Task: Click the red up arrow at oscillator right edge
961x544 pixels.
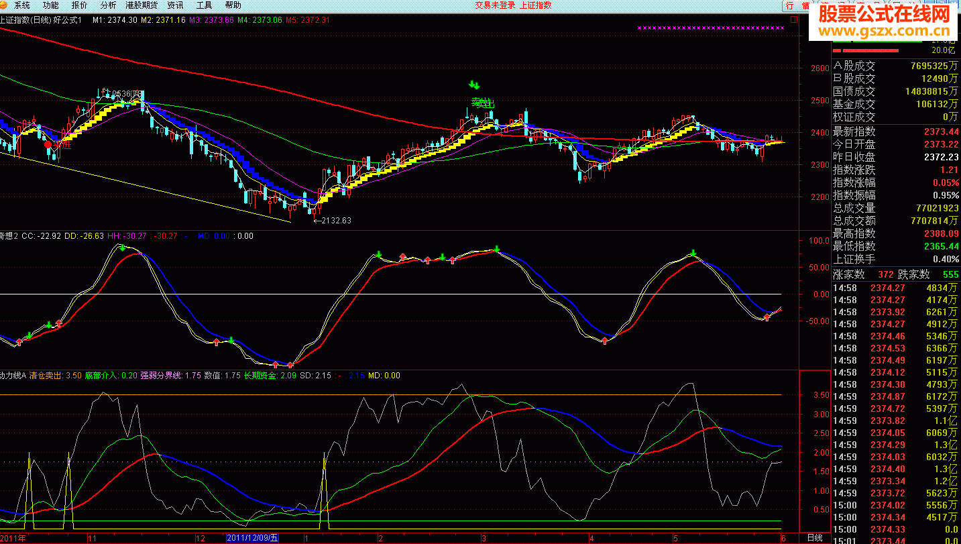Action: tap(767, 317)
